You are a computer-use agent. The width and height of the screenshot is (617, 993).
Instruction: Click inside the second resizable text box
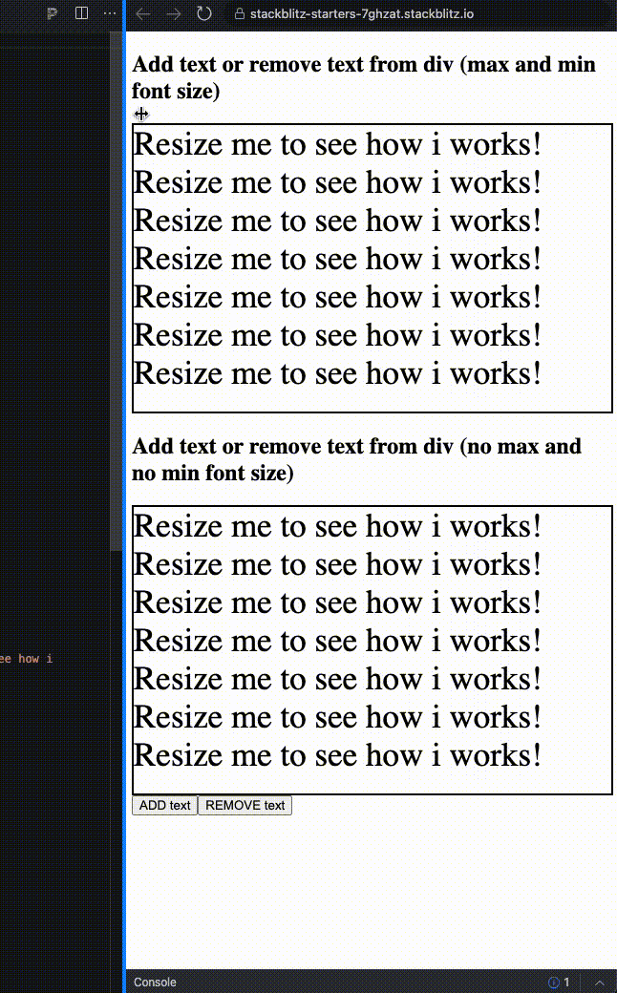click(x=372, y=649)
